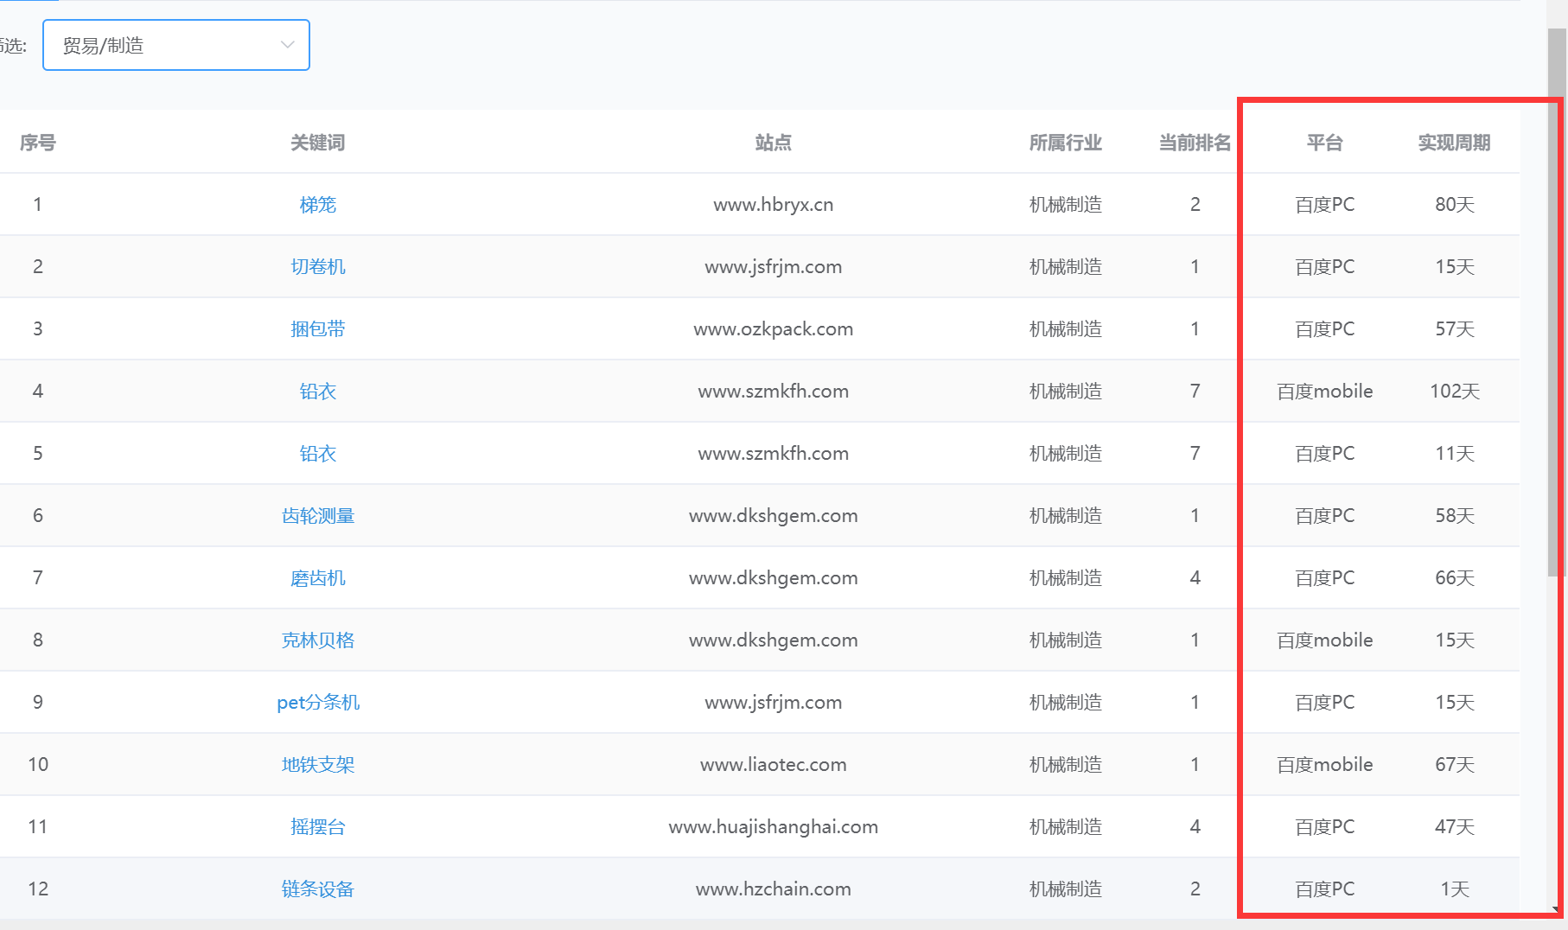Click the 站点 column header
The width and height of the screenshot is (1568, 930).
(x=773, y=143)
